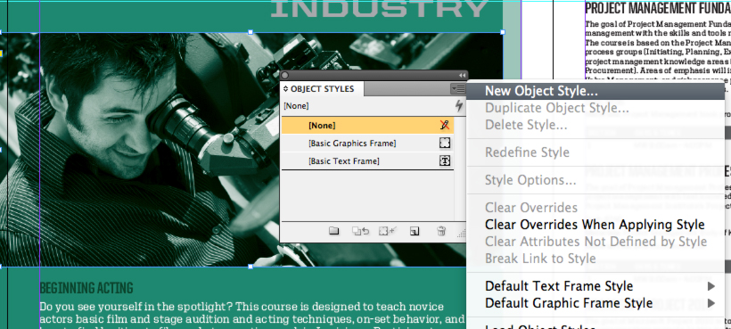
Task: Select the [None] object style row
Action: pyautogui.click(x=367, y=126)
